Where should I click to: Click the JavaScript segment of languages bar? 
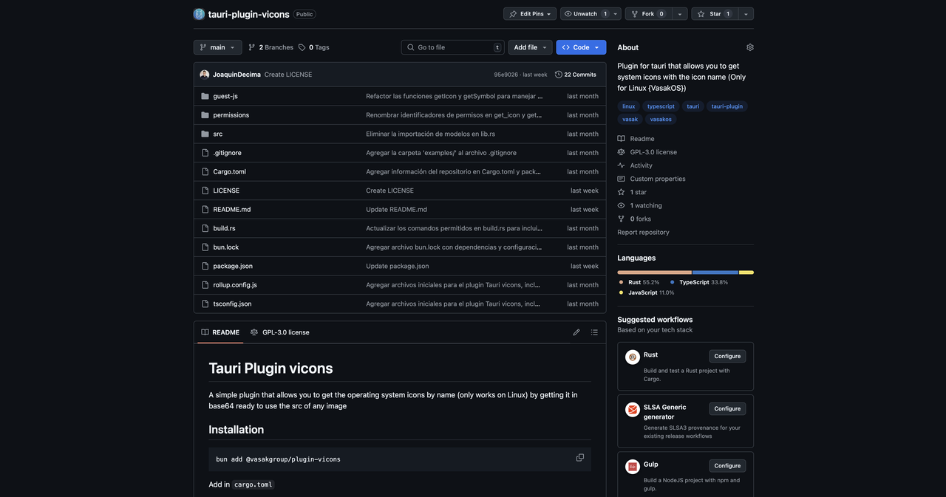coord(746,273)
